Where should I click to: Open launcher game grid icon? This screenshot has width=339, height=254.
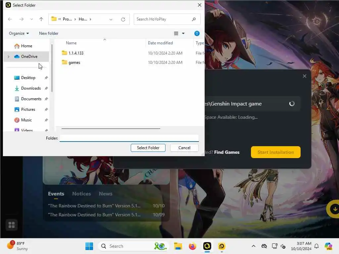coord(12,225)
